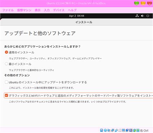Enable downloading updates during Ubuntu install checkbox

[x=6, y=82]
